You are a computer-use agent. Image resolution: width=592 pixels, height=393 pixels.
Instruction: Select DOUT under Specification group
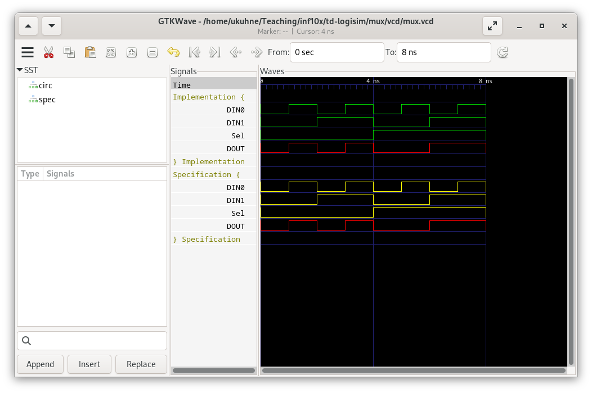(x=214, y=226)
